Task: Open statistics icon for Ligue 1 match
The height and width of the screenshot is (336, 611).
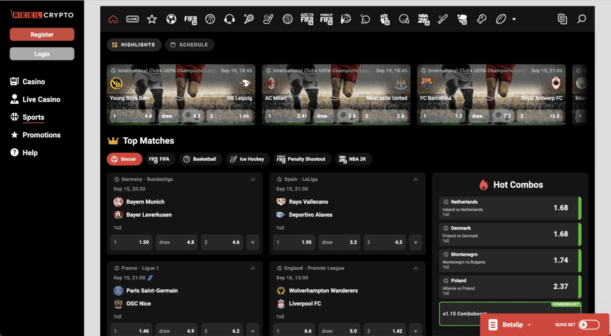Action: click(252, 268)
